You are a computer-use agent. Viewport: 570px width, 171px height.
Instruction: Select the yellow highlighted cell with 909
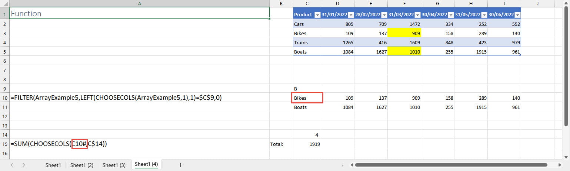(404, 33)
